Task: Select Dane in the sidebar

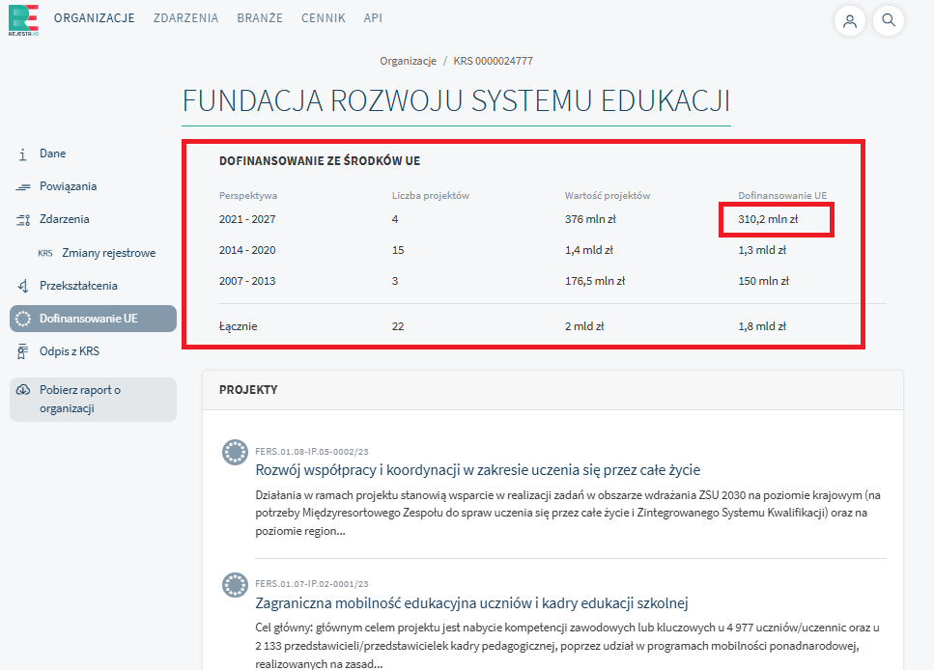Action: [x=52, y=154]
